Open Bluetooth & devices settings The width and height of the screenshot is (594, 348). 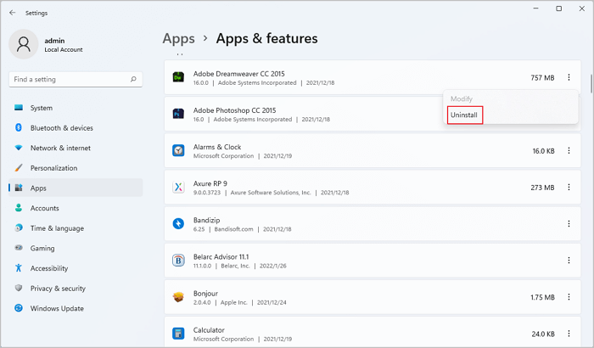[x=61, y=128]
